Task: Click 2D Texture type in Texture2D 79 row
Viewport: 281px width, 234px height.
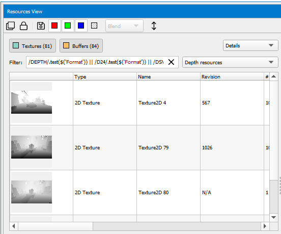Action: tap(87, 148)
